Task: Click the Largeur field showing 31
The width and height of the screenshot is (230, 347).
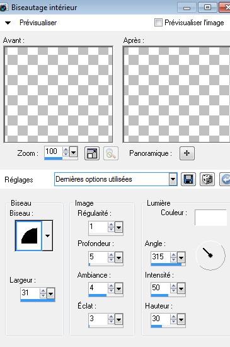Action: (30, 293)
